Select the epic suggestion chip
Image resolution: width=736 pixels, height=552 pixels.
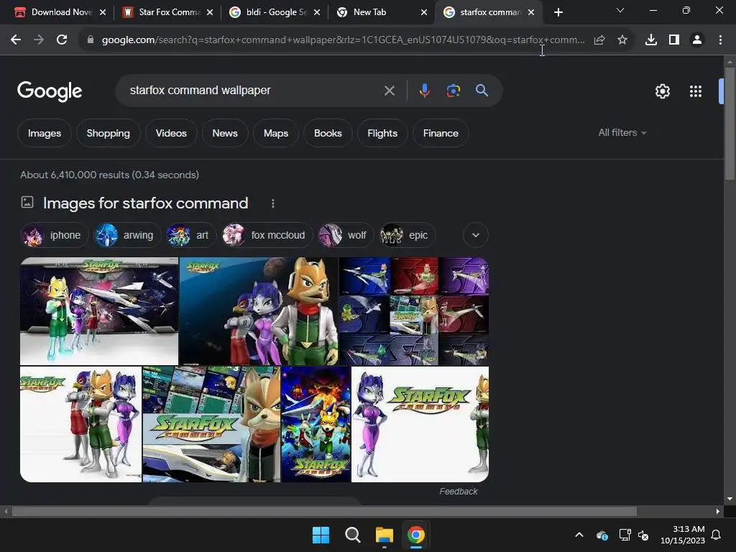coord(407,235)
